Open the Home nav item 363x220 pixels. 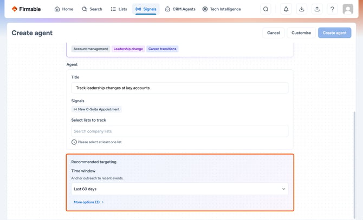coord(64,9)
